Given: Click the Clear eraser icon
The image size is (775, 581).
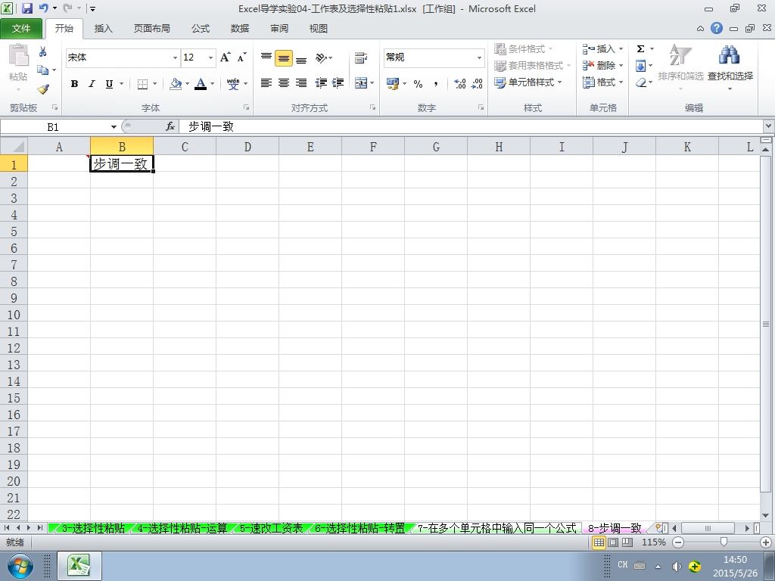Looking at the screenshot, I should point(640,82).
